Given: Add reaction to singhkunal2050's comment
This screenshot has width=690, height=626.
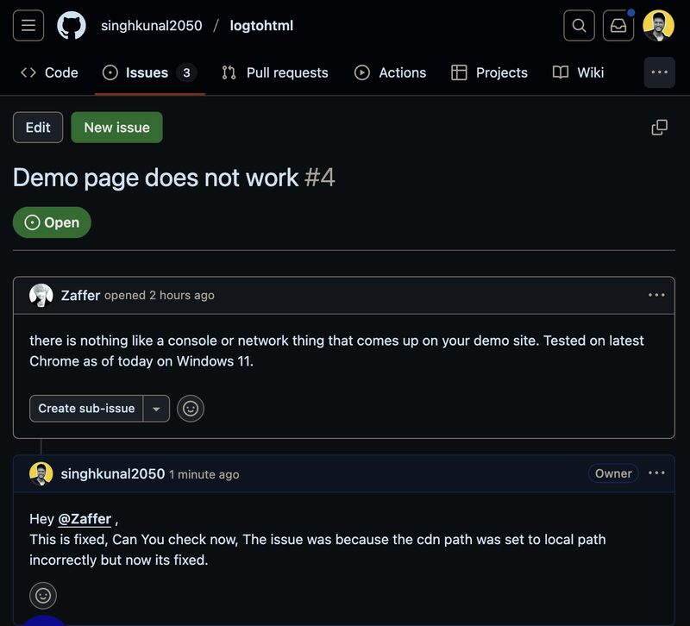Looking at the screenshot, I should click(42, 596).
